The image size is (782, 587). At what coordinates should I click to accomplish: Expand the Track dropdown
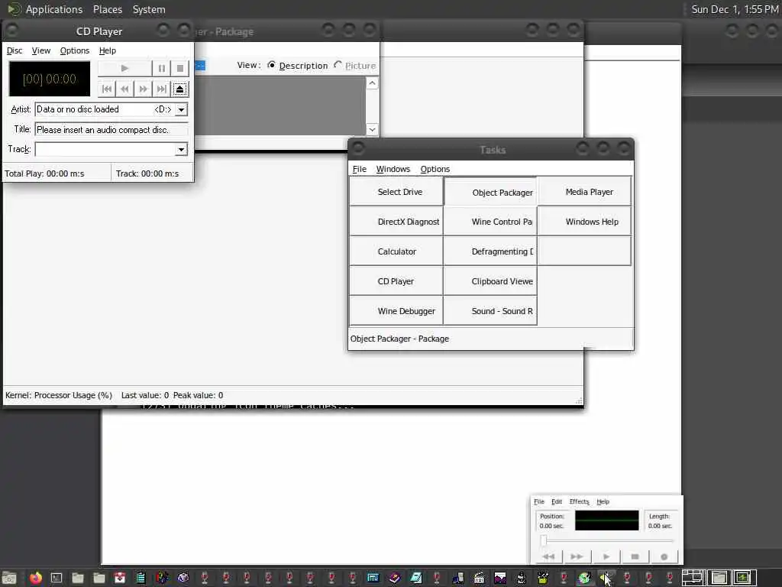point(182,149)
